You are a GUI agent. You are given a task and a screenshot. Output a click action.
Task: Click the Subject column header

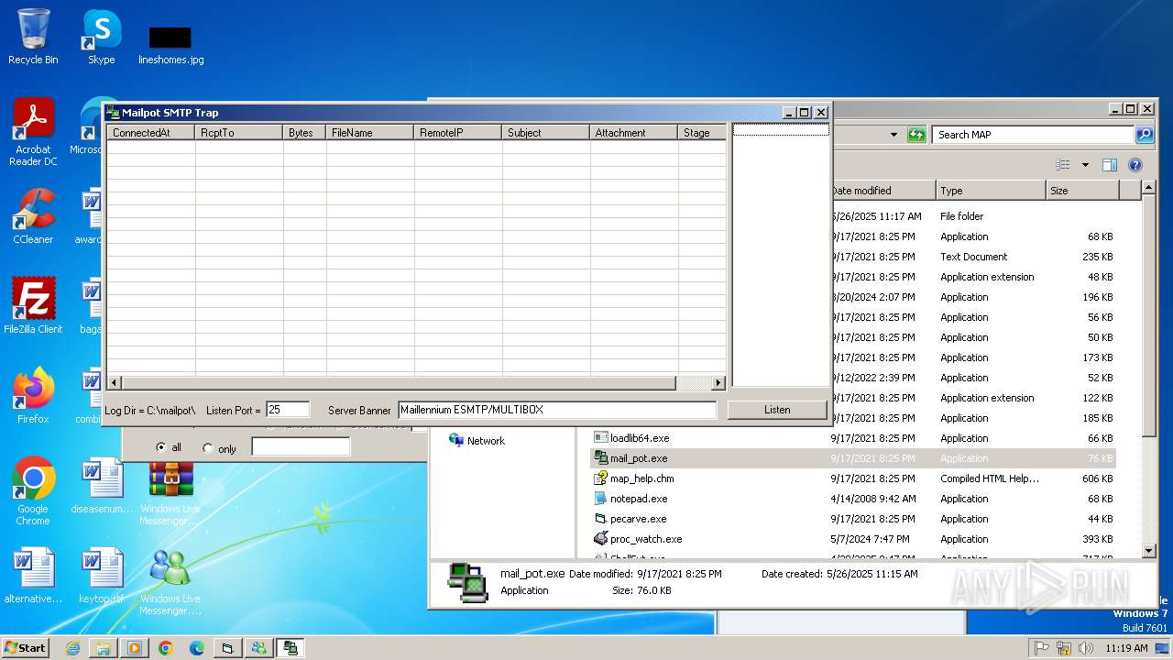546,133
